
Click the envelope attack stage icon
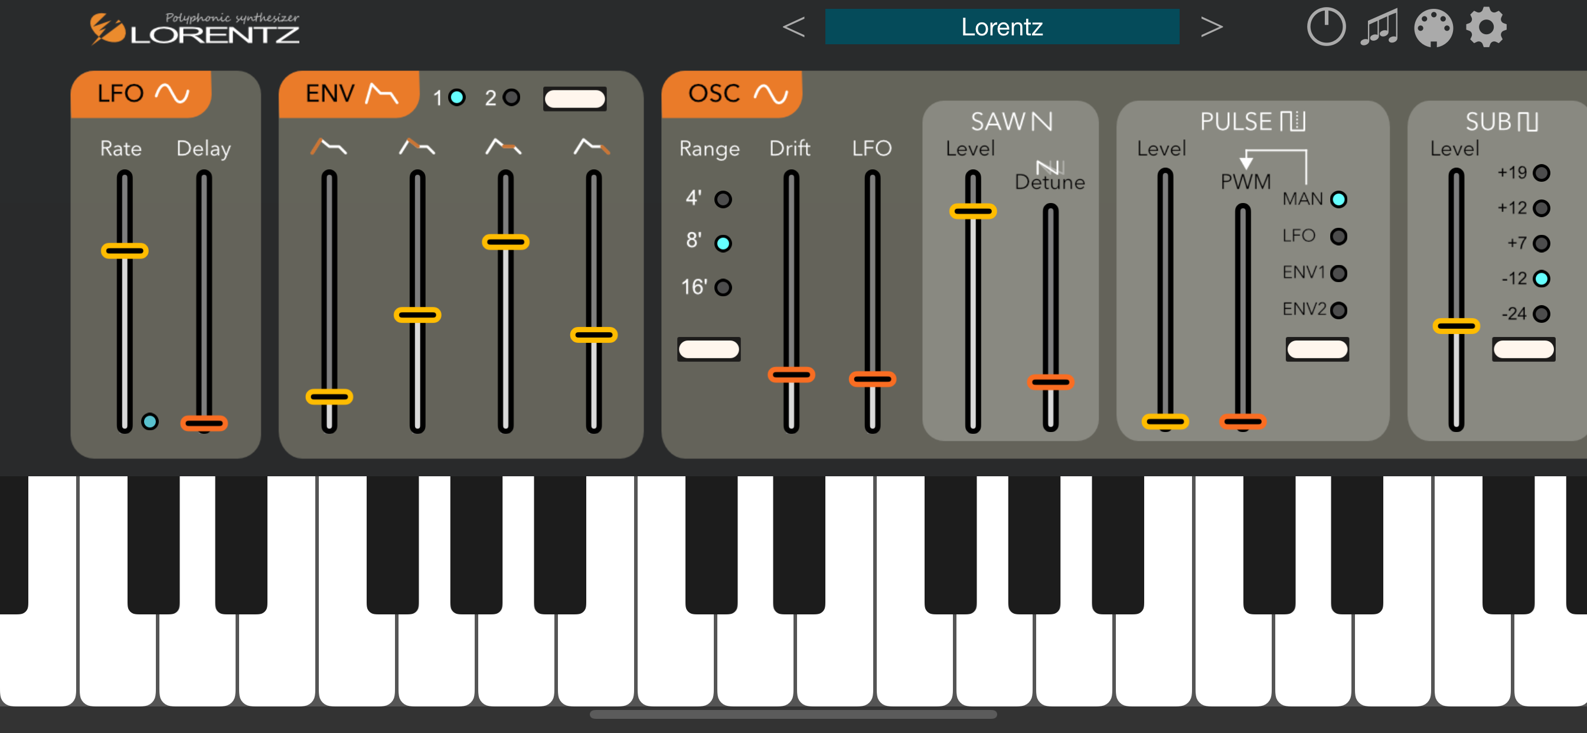pos(328,146)
